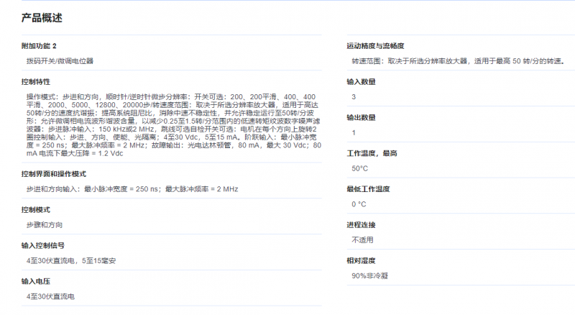
Task: Click the 运动精度与流畅度 label
Action: pos(375,46)
